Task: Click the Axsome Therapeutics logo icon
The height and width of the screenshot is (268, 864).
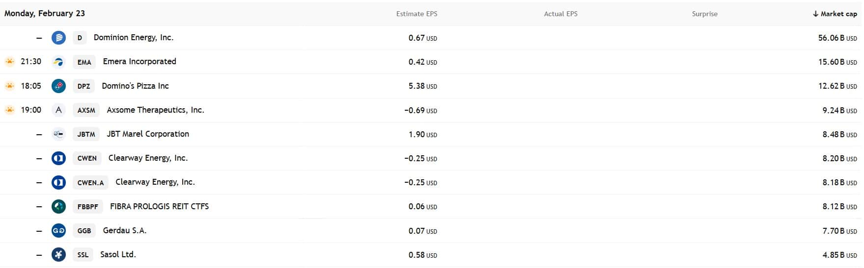Action: click(x=58, y=110)
